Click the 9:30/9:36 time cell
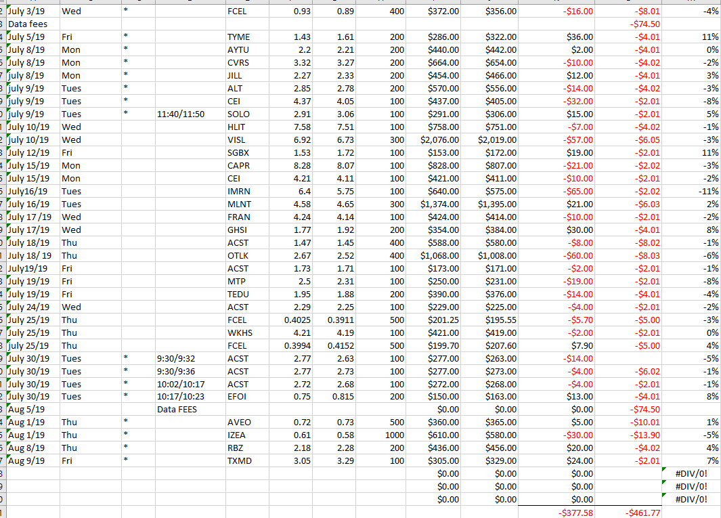This screenshot has height=518, width=721. (190, 372)
